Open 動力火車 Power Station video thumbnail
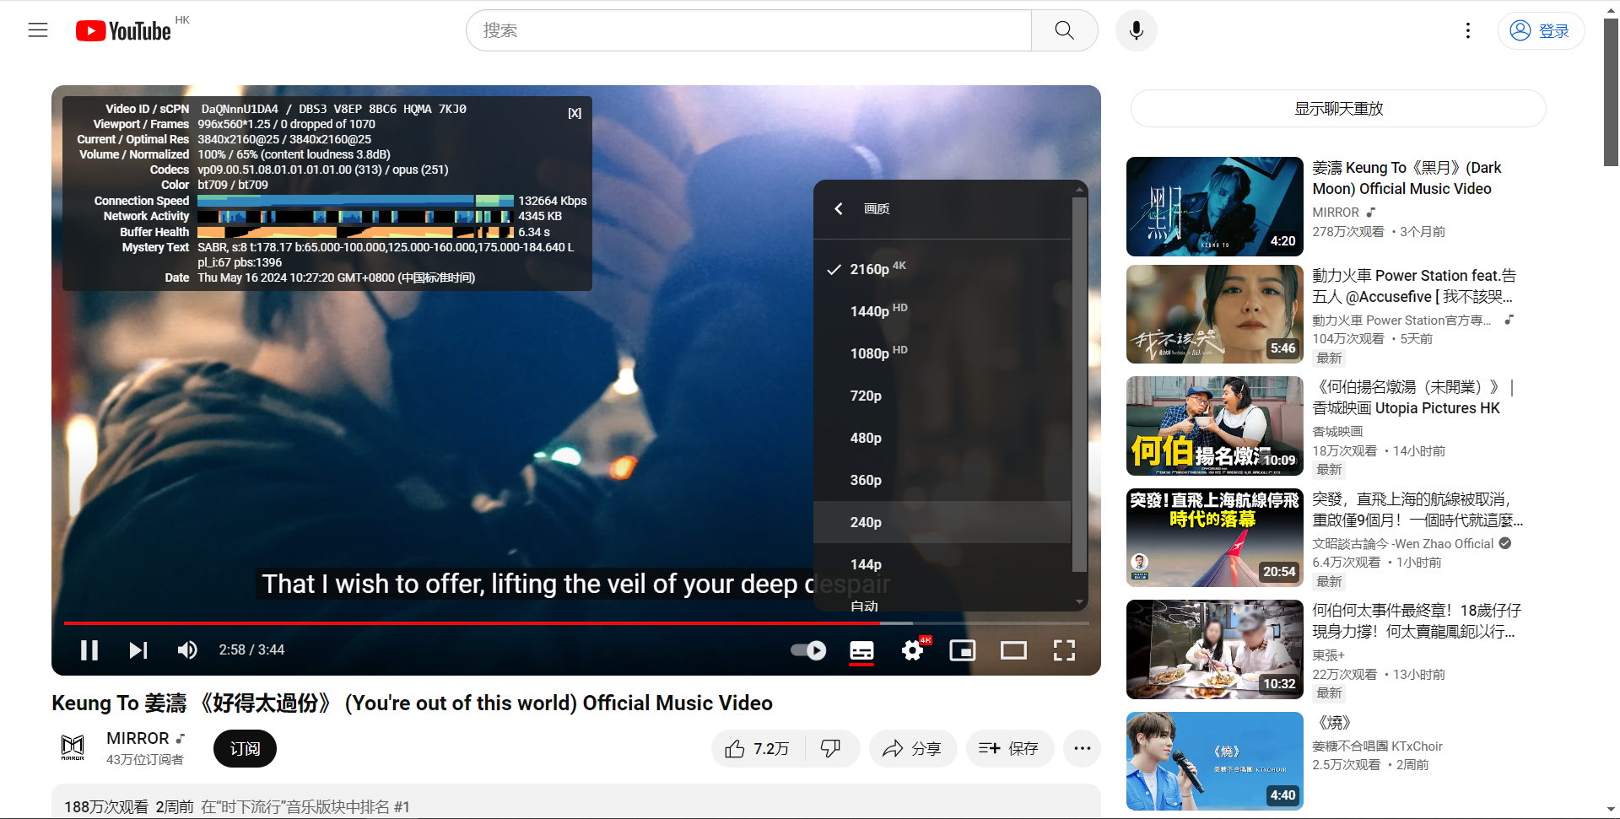The image size is (1620, 819). [1215, 315]
